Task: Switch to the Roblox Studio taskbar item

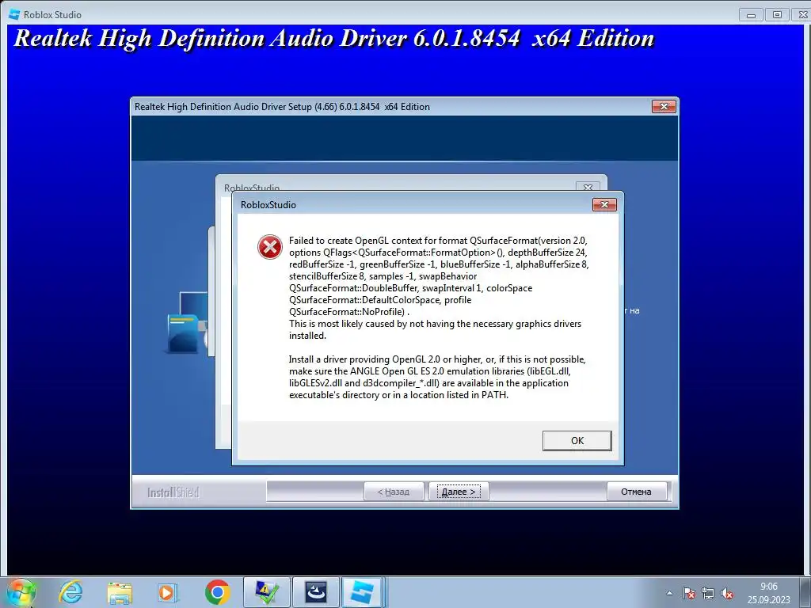Action: pyautogui.click(x=364, y=592)
